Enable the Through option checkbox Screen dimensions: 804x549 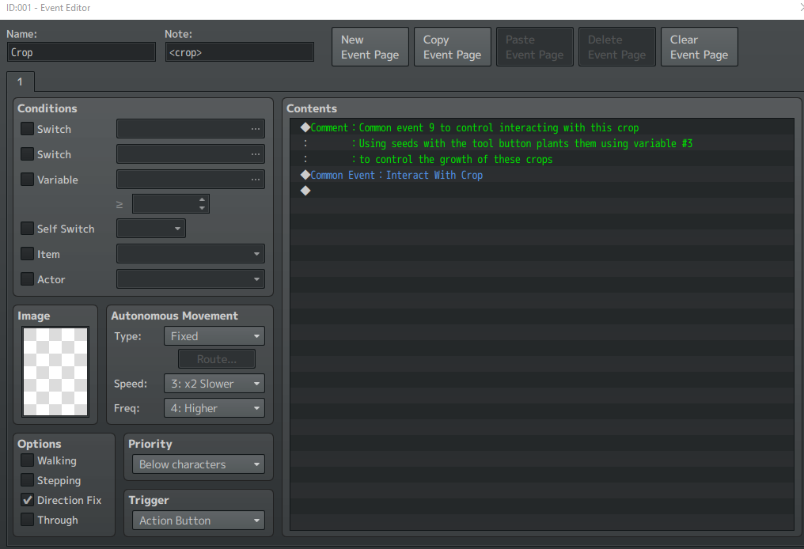point(27,519)
